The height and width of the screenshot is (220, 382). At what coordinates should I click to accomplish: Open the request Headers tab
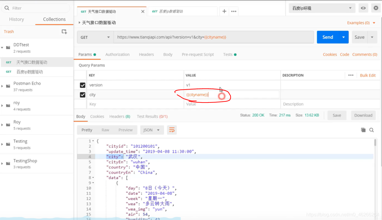pyautogui.click(x=146, y=54)
